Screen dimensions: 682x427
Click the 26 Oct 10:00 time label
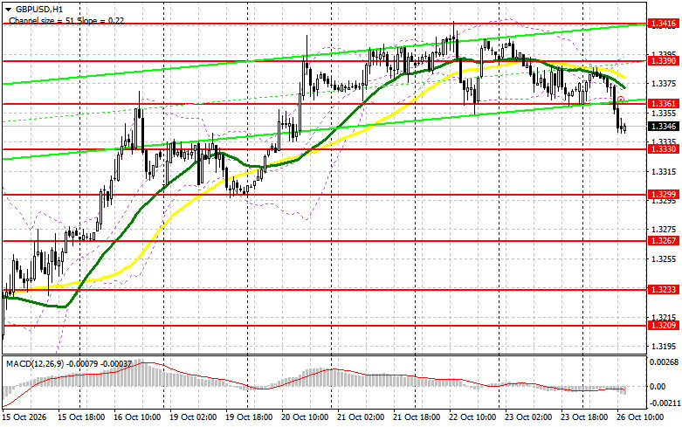pos(640,417)
